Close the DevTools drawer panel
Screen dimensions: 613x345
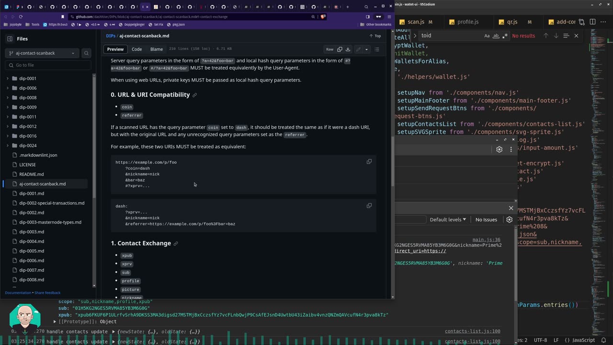(x=511, y=208)
